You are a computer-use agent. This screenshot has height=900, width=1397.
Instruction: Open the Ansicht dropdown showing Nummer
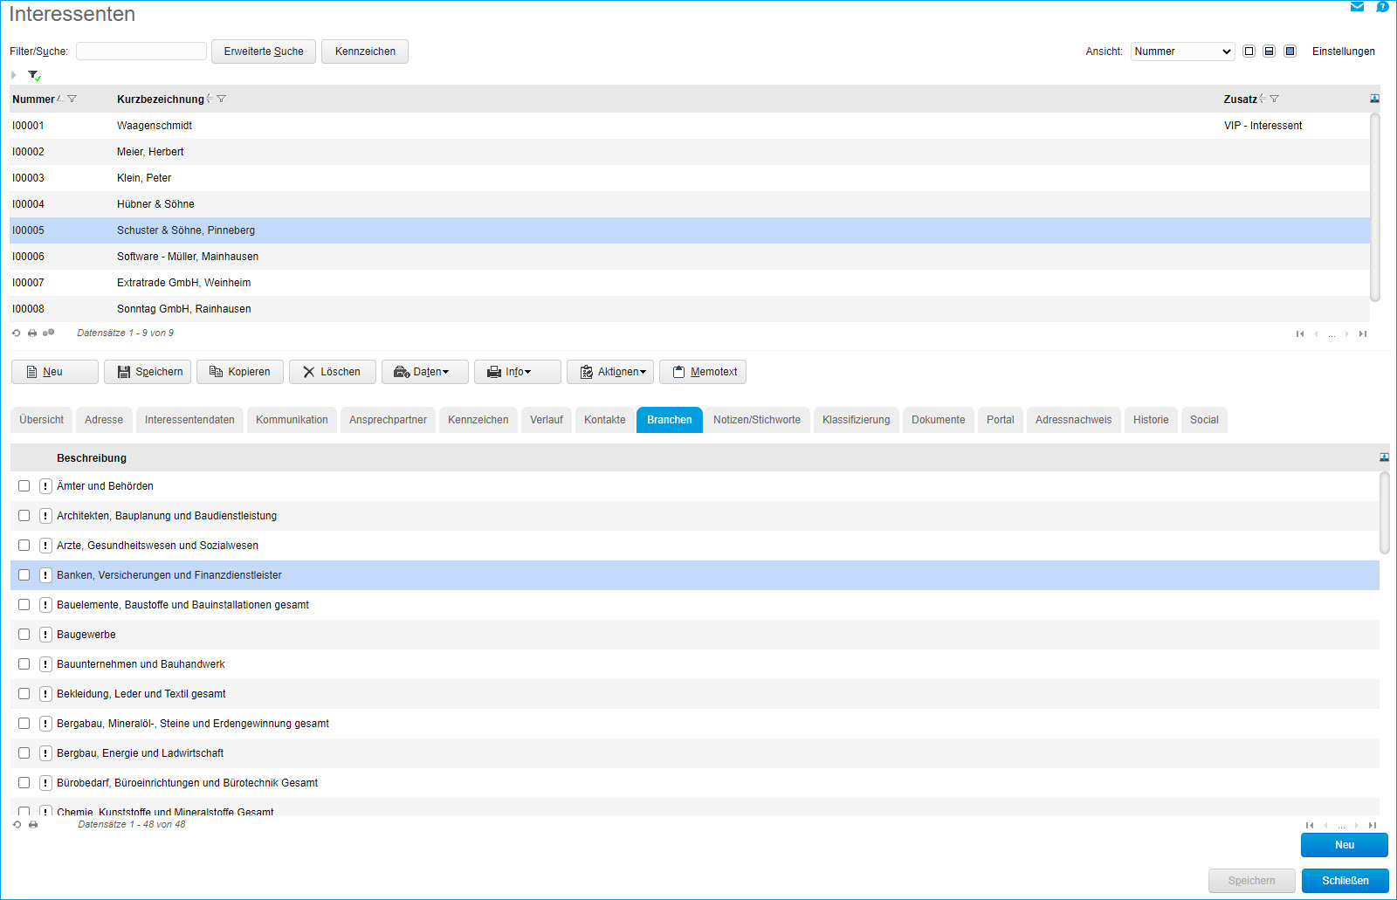click(x=1181, y=51)
